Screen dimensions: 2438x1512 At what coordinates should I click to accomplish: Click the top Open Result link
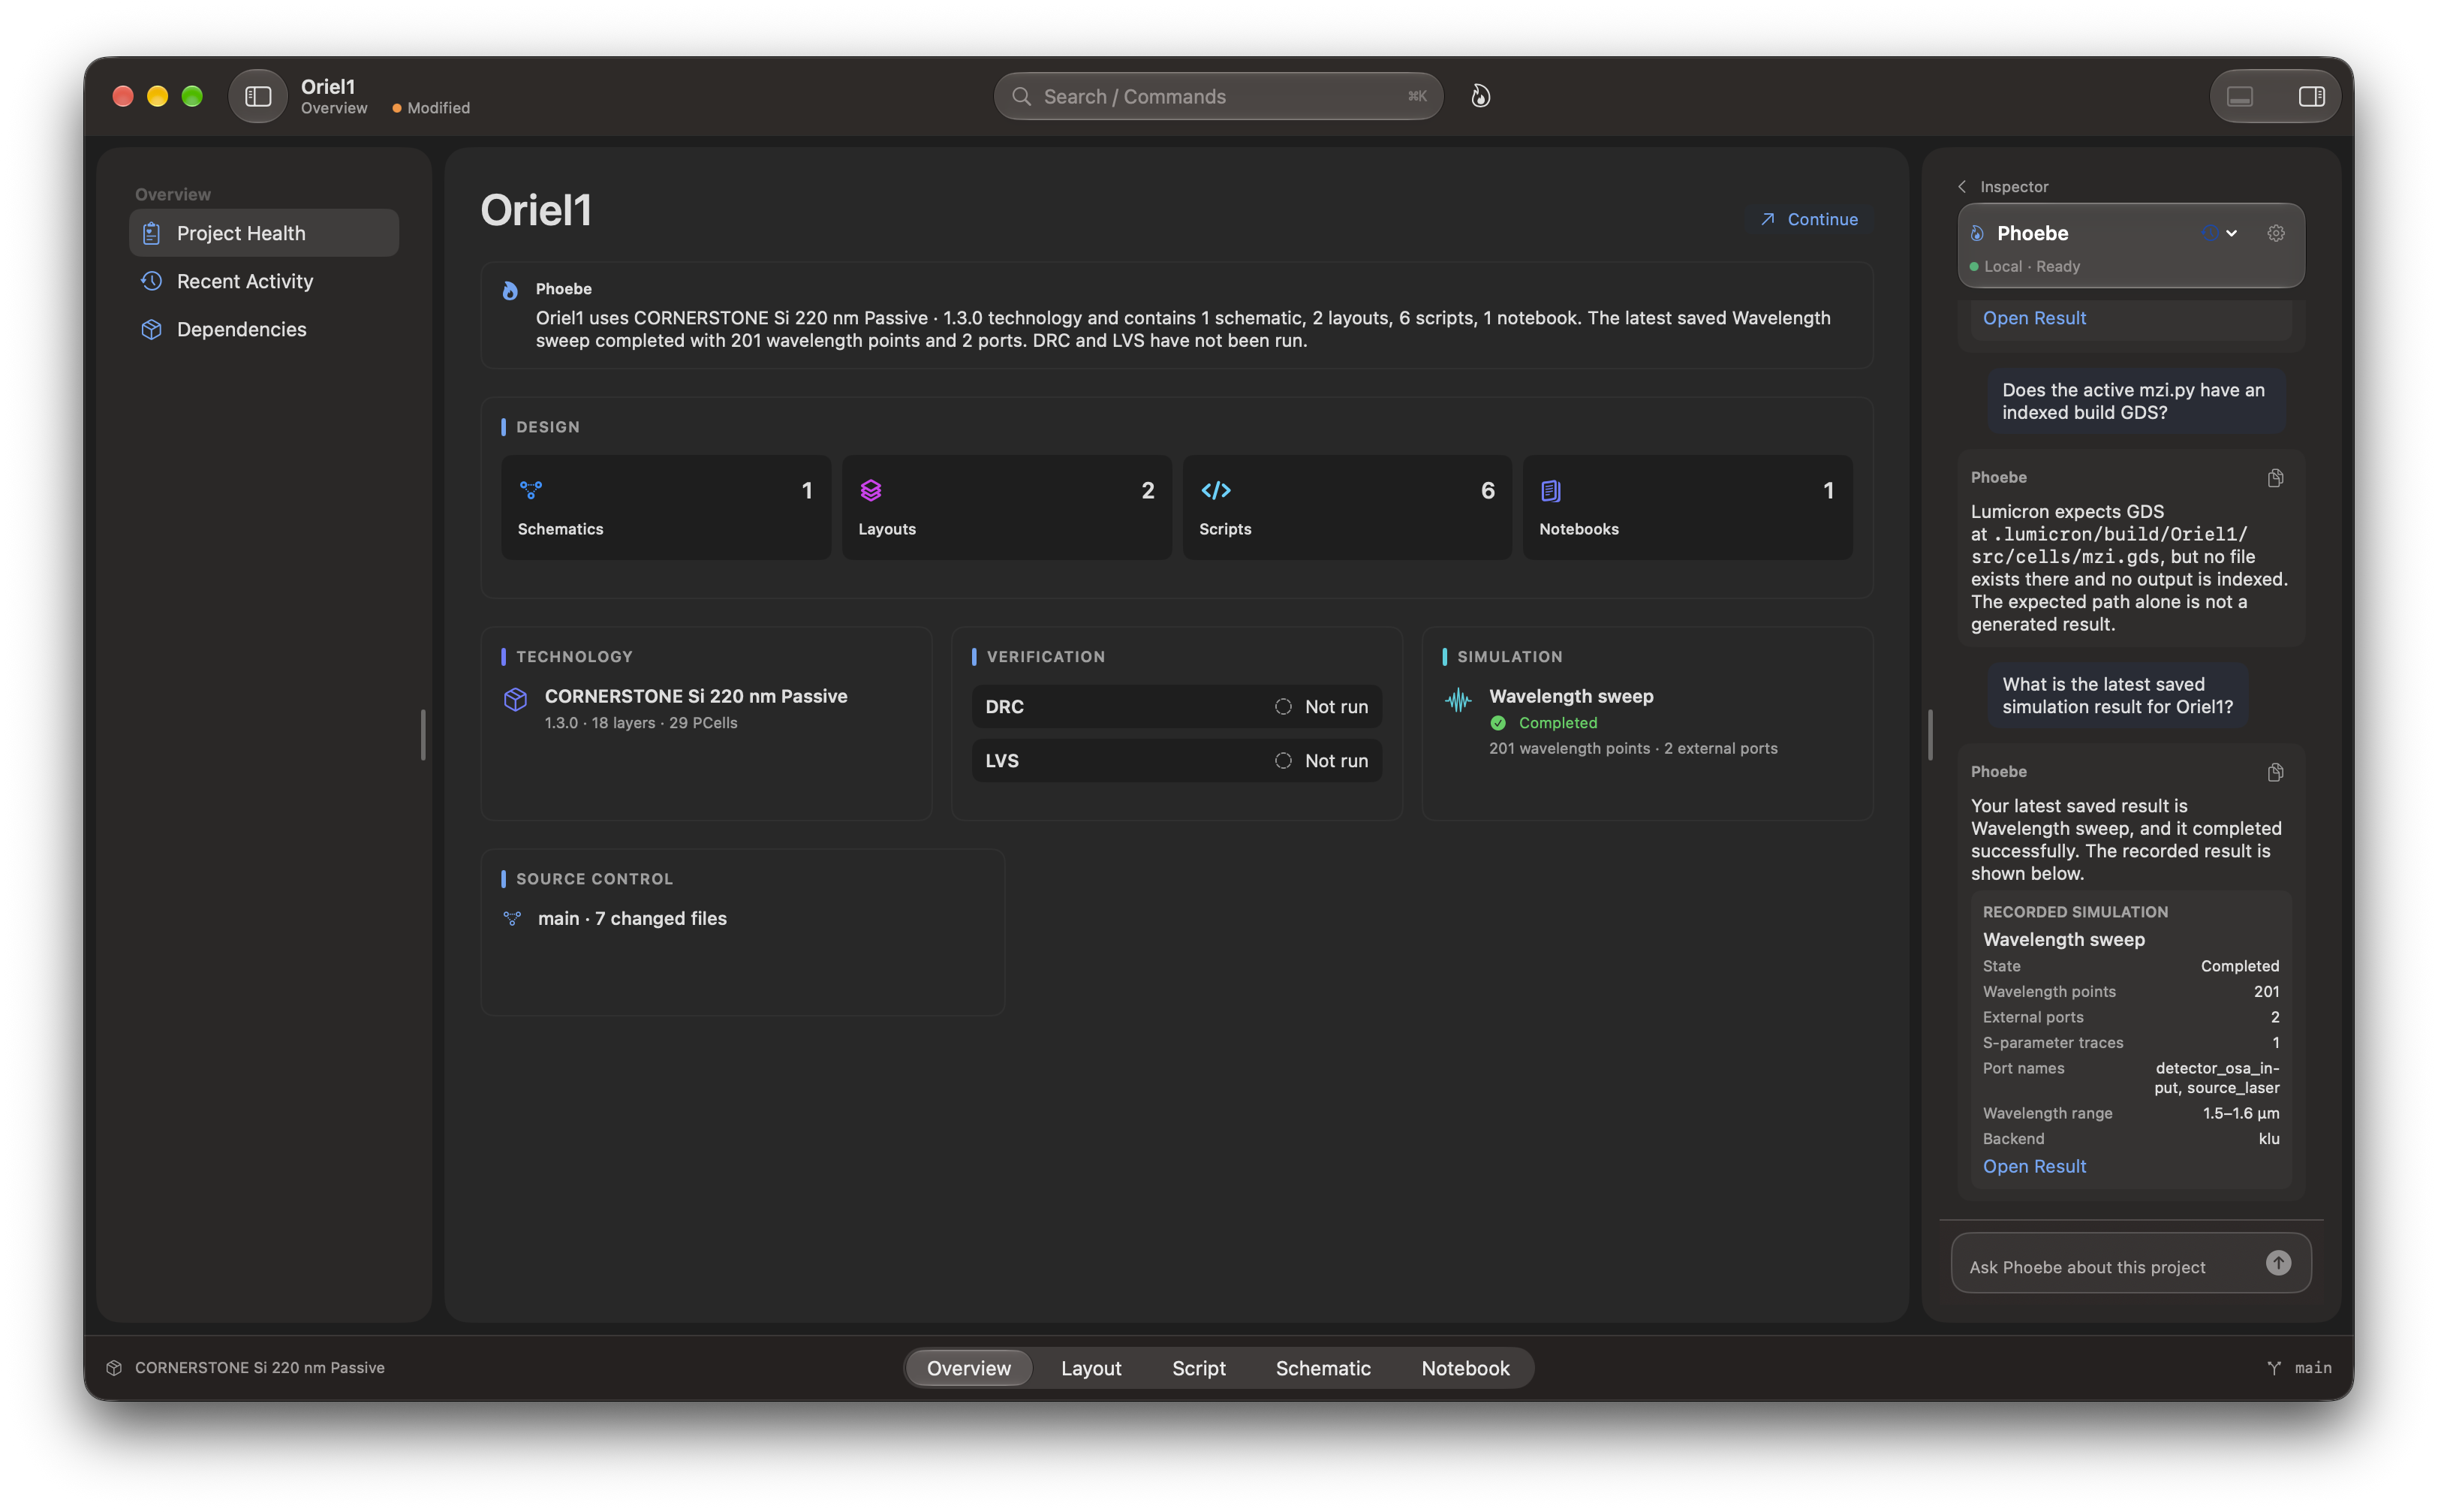(2033, 318)
